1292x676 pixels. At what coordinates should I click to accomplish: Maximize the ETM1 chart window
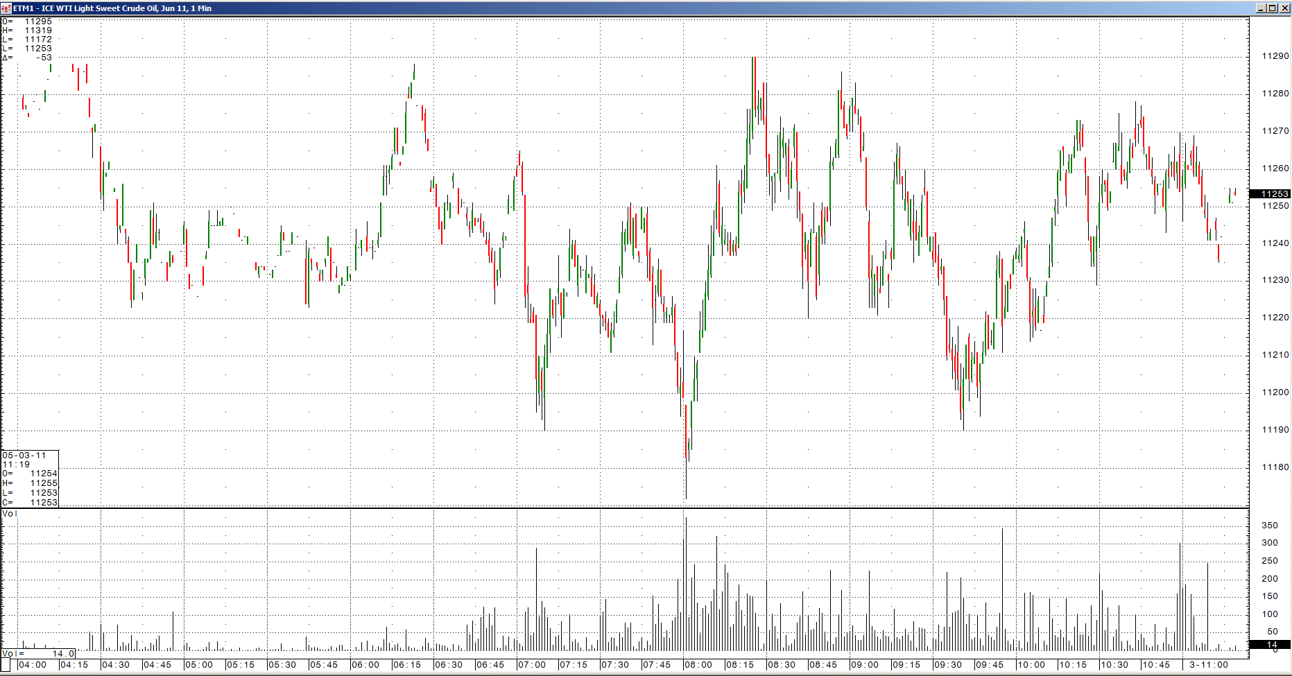[1273, 8]
